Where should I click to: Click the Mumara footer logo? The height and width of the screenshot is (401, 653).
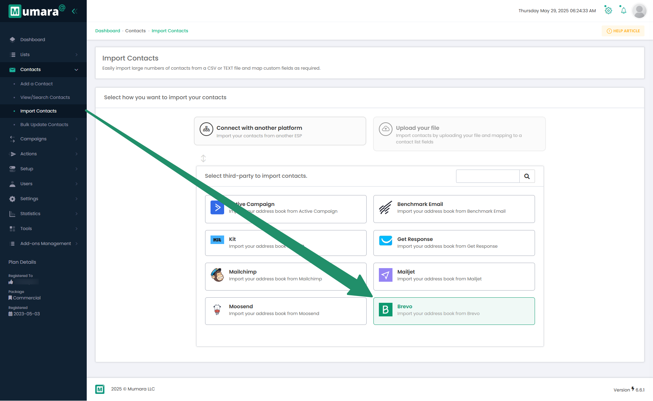[100, 389]
